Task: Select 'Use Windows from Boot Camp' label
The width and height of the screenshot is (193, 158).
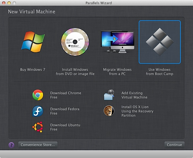Action: pos(159,72)
